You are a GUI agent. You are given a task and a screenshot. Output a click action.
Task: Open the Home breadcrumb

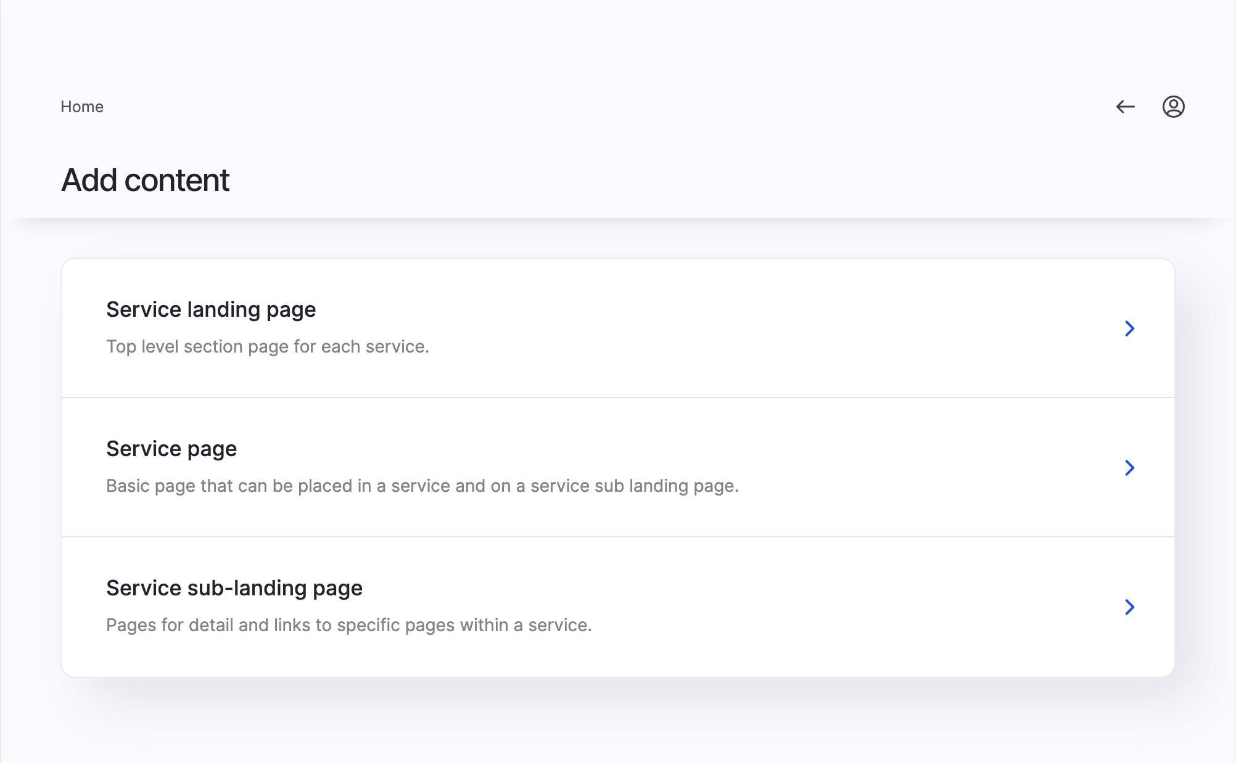[81, 107]
